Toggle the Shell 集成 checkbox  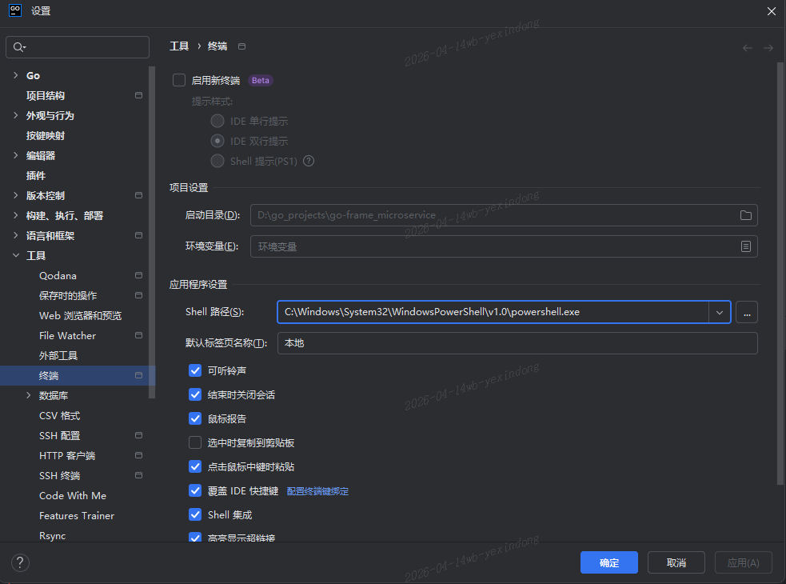195,514
